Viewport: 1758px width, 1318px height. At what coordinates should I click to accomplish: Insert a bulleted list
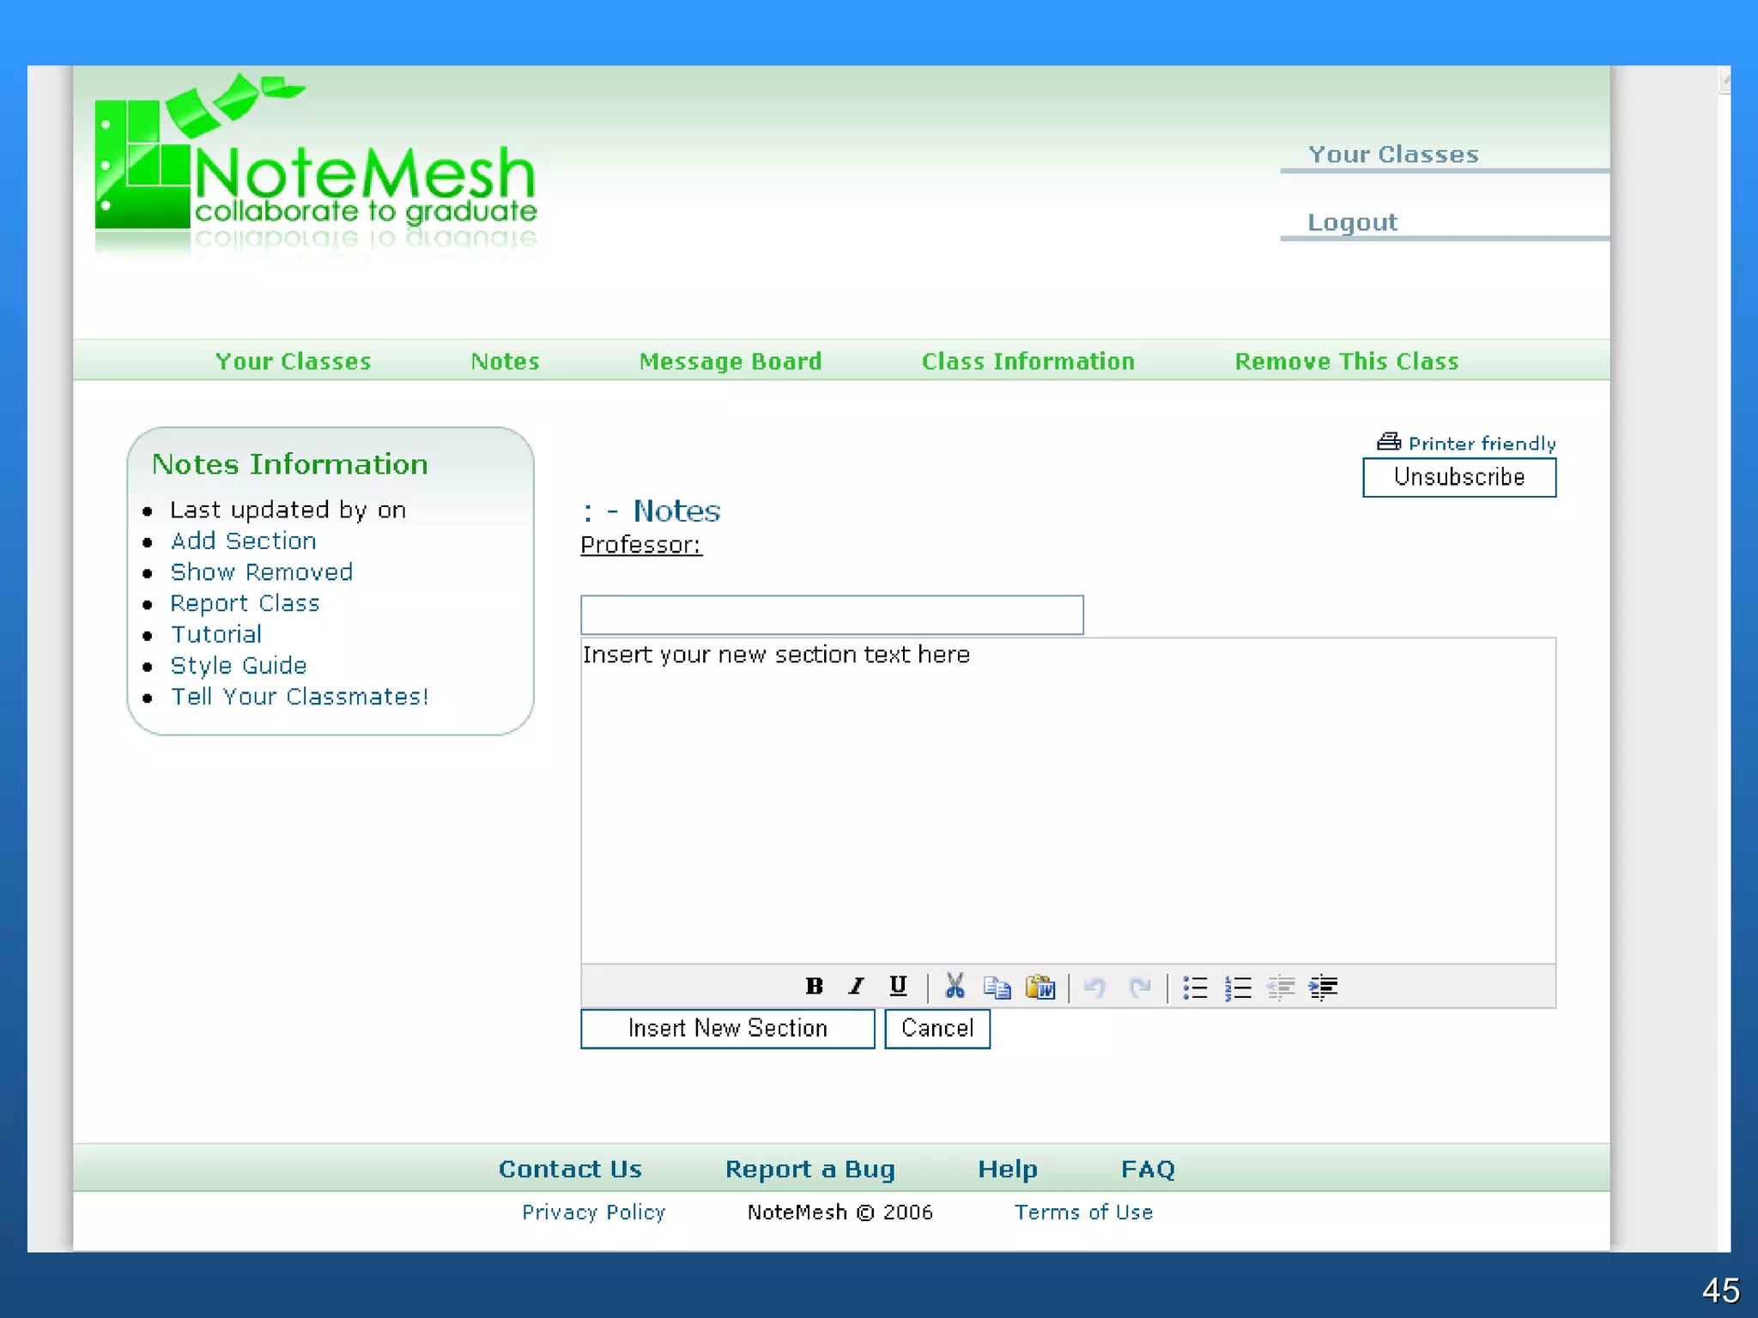[x=1195, y=988]
